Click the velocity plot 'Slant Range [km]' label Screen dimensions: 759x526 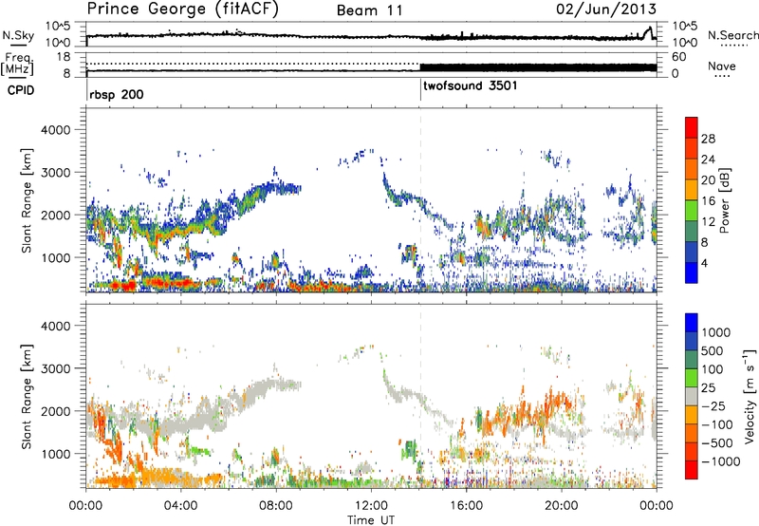point(28,397)
